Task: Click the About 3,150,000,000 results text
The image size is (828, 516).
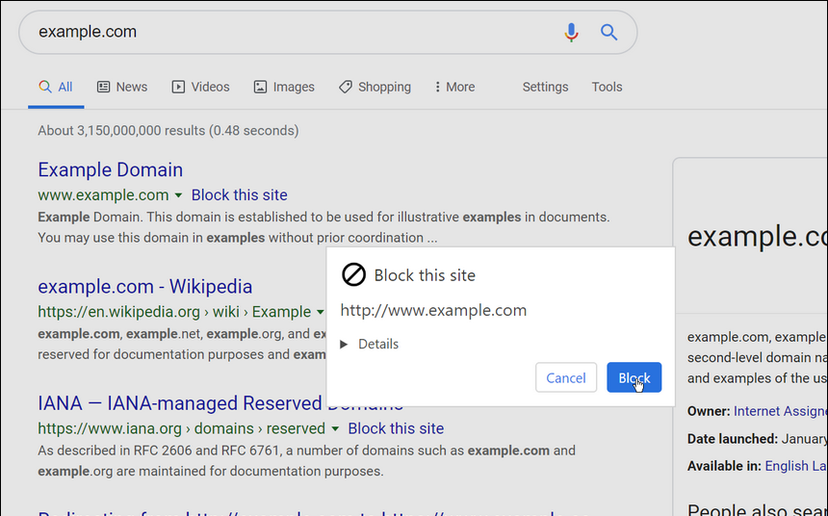Action: (x=168, y=131)
